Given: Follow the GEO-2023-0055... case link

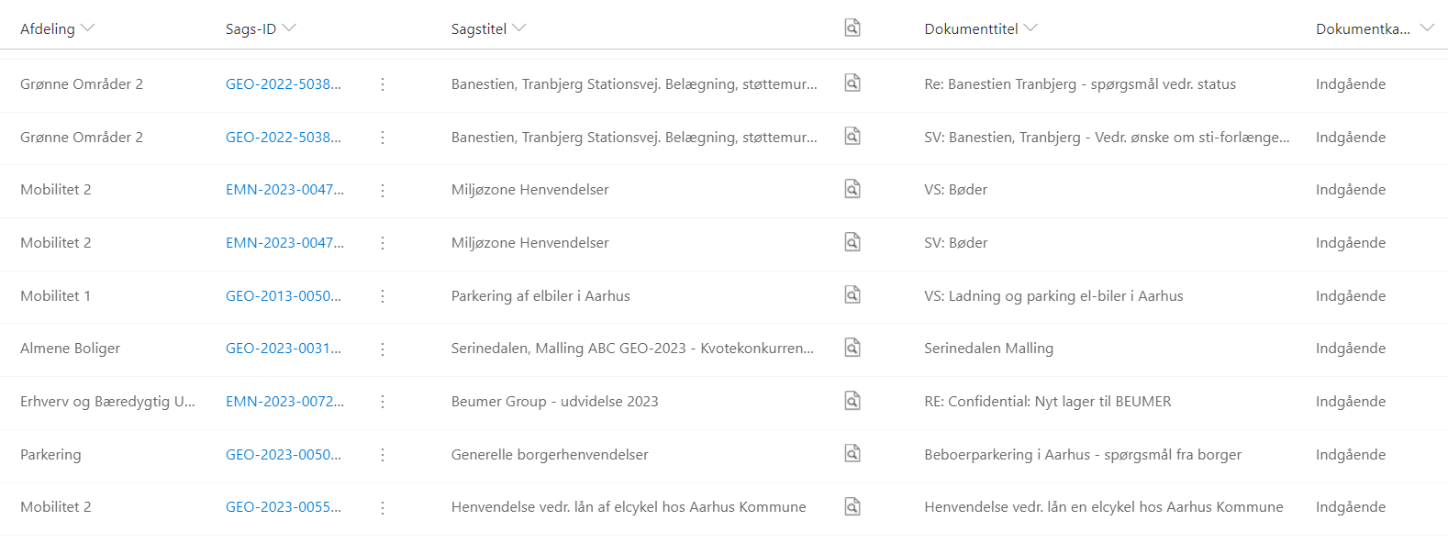Looking at the screenshot, I should point(284,507).
